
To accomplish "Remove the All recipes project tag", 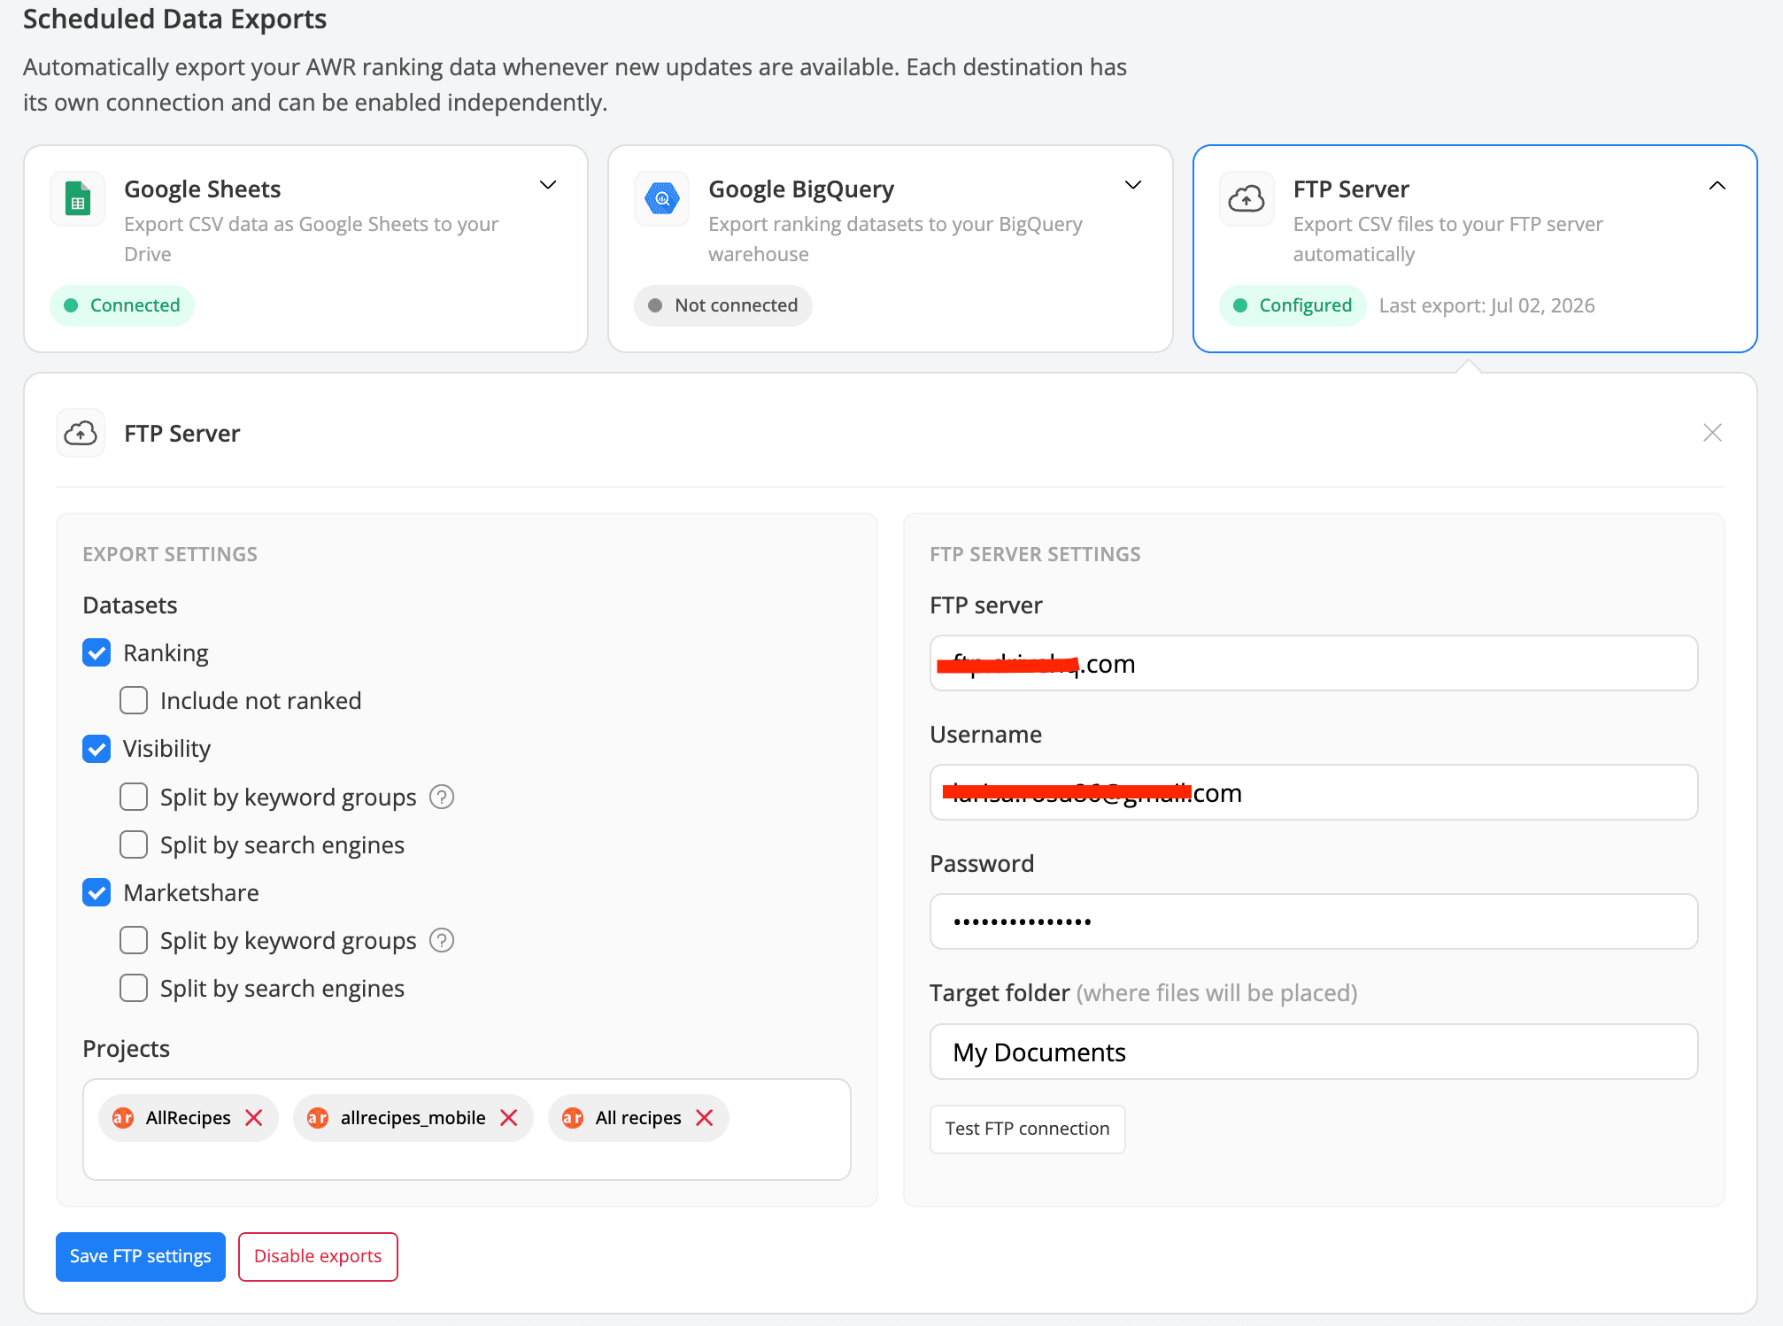I will 705,1118.
